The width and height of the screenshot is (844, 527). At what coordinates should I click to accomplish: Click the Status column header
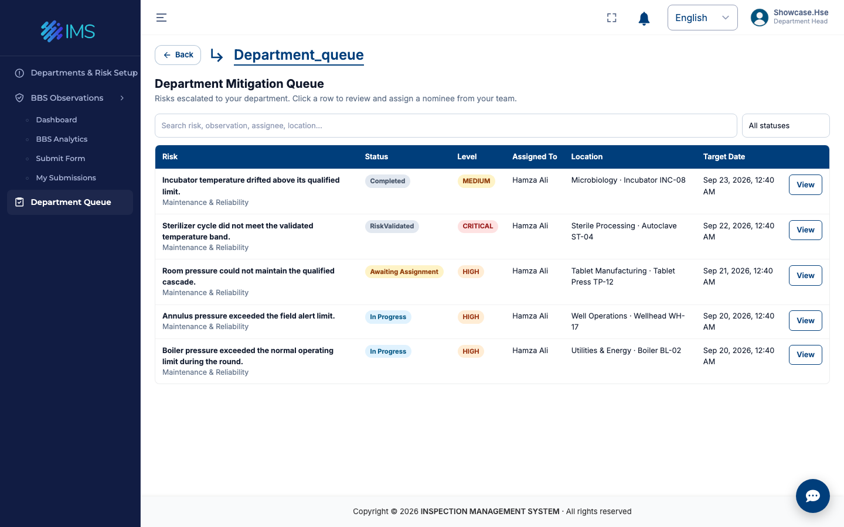point(376,156)
